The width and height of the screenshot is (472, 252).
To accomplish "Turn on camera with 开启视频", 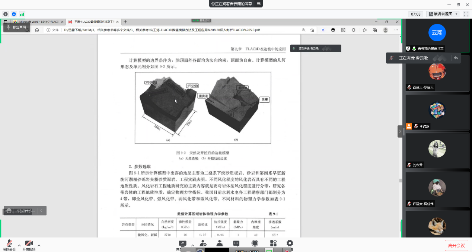I will [x=29, y=245].
